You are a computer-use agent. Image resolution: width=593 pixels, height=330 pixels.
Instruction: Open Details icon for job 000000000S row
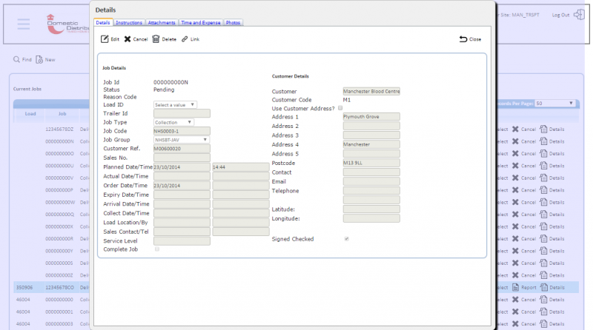(x=543, y=263)
